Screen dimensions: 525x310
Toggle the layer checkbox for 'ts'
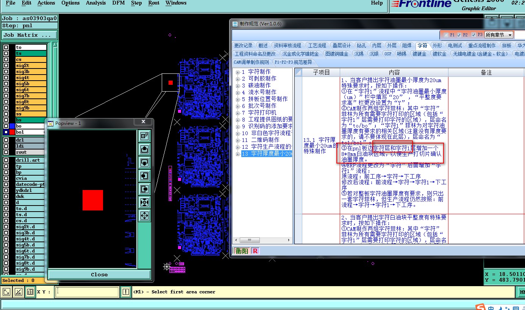pyautogui.click(x=6, y=53)
